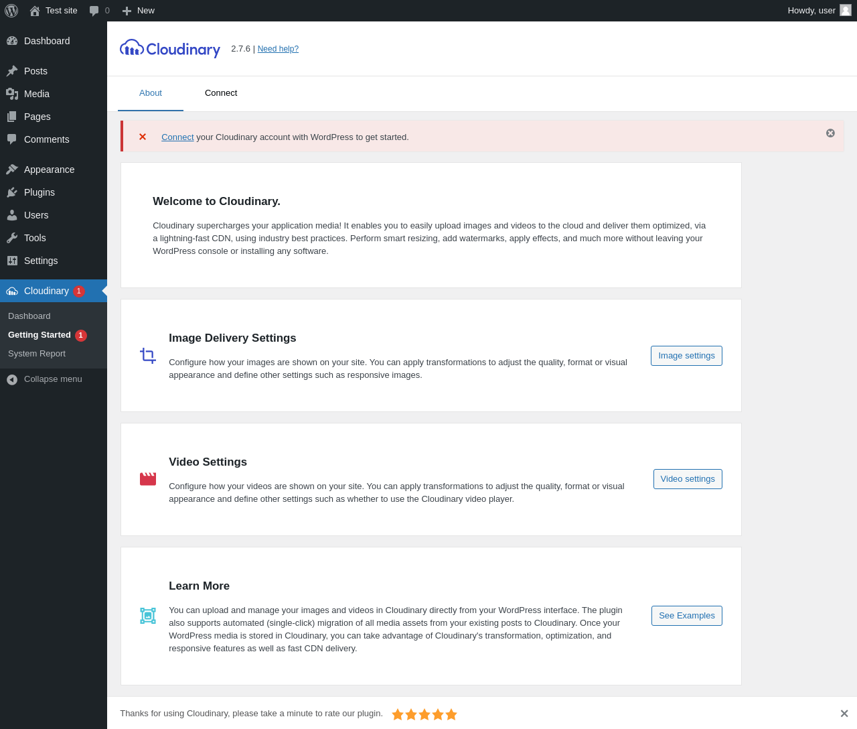857x729 pixels.
Task: Open Image settings button
Action: click(686, 356)
